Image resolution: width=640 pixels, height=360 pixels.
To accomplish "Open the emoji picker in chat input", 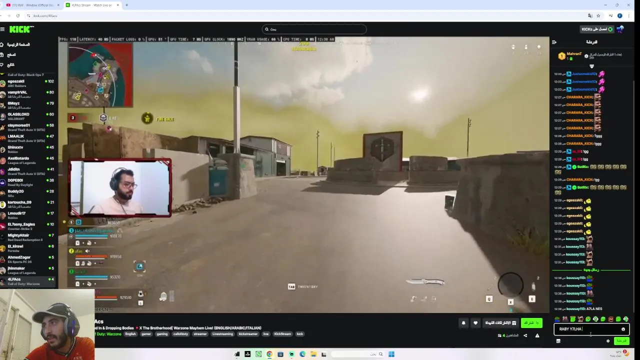I will [x=623, y=329].
